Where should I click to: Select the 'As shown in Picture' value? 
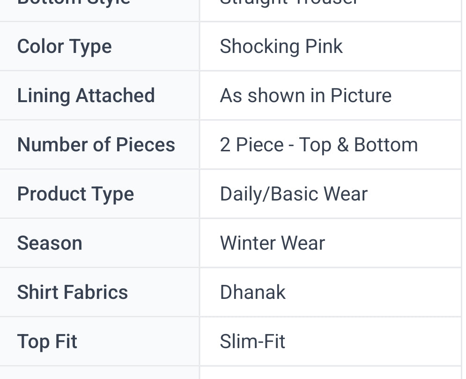(305, 96)
